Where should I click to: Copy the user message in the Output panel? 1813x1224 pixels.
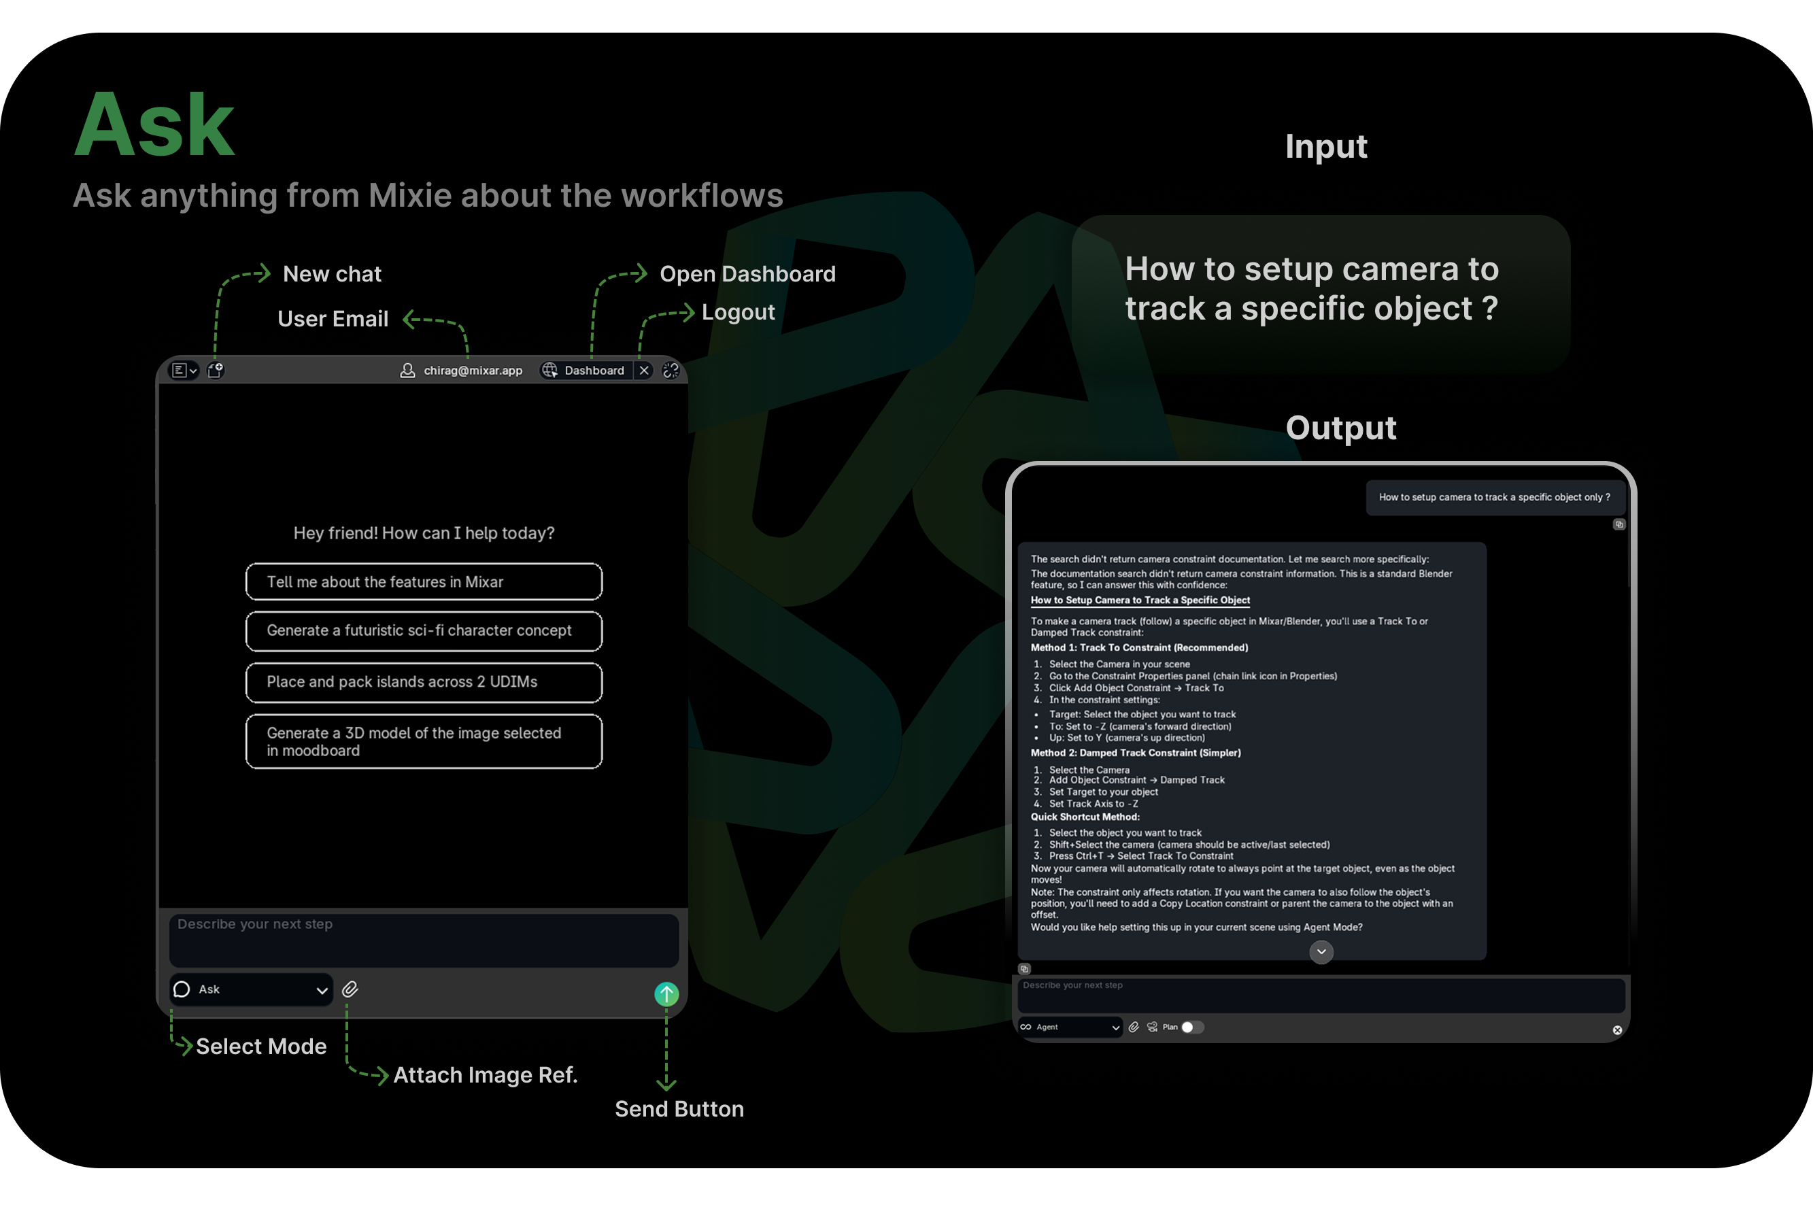click(x=1619, y=524)
